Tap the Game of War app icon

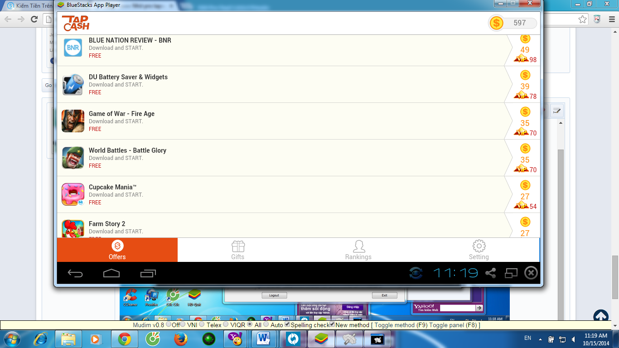[x=73, y=121]
